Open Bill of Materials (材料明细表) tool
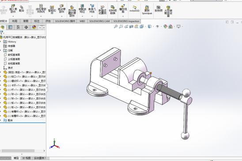Viewport: 242px width, 161px height. pyautogui.click(x=113, y=10)
